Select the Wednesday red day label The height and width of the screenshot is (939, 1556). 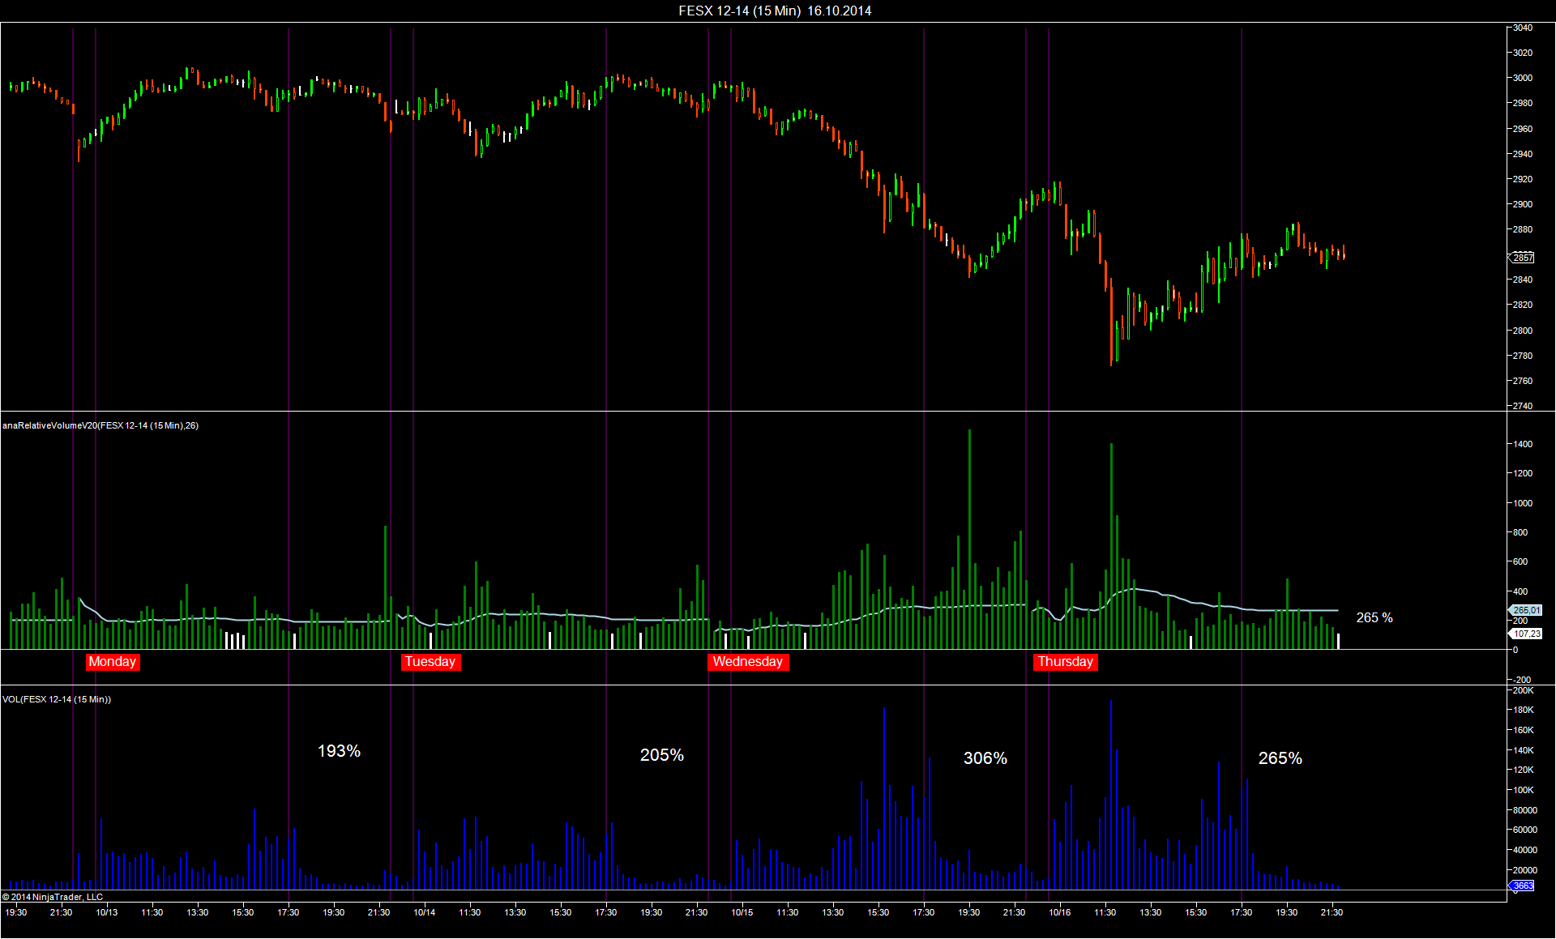(748, 662)
